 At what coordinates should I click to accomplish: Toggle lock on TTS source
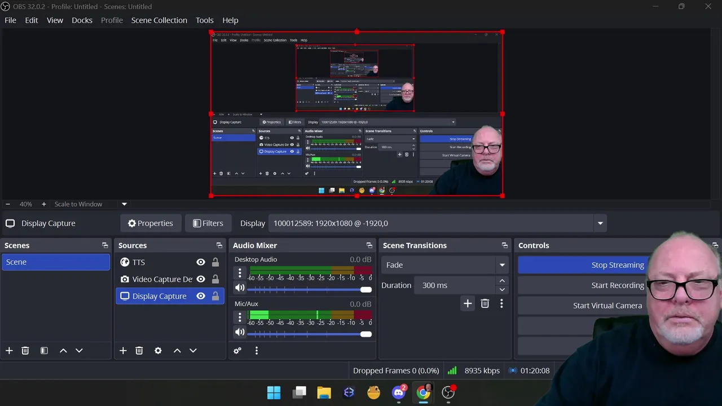[215, 262]
